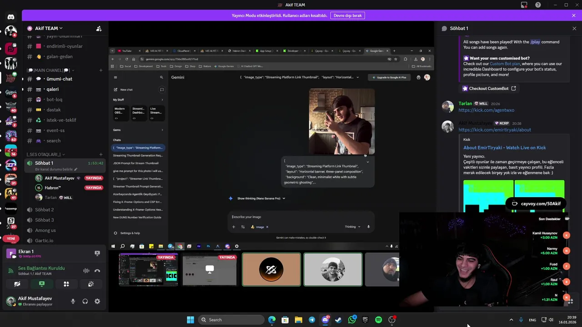Click Devre dışı bırak button
Viewport: 582px width, 327px height.
point(348,15)
